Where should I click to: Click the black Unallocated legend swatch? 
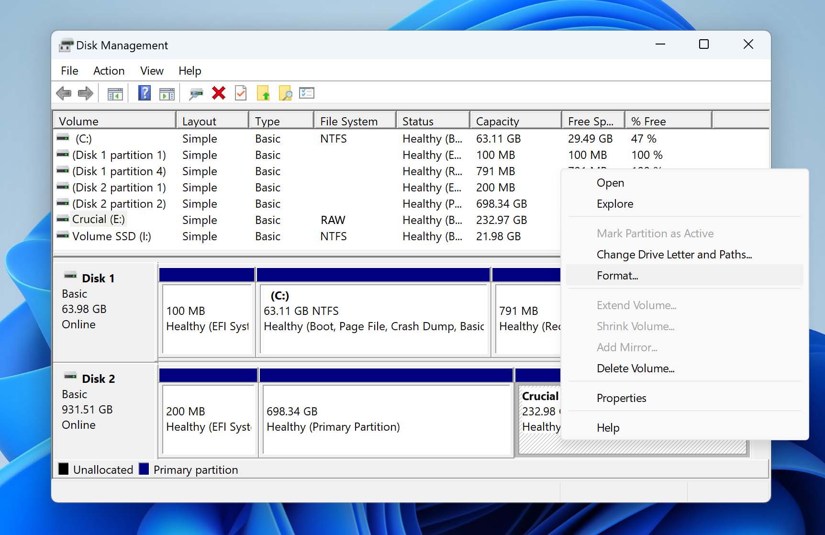point(63,469)
